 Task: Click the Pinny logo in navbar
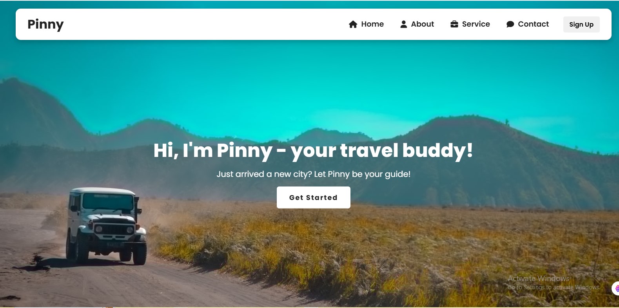45,24
